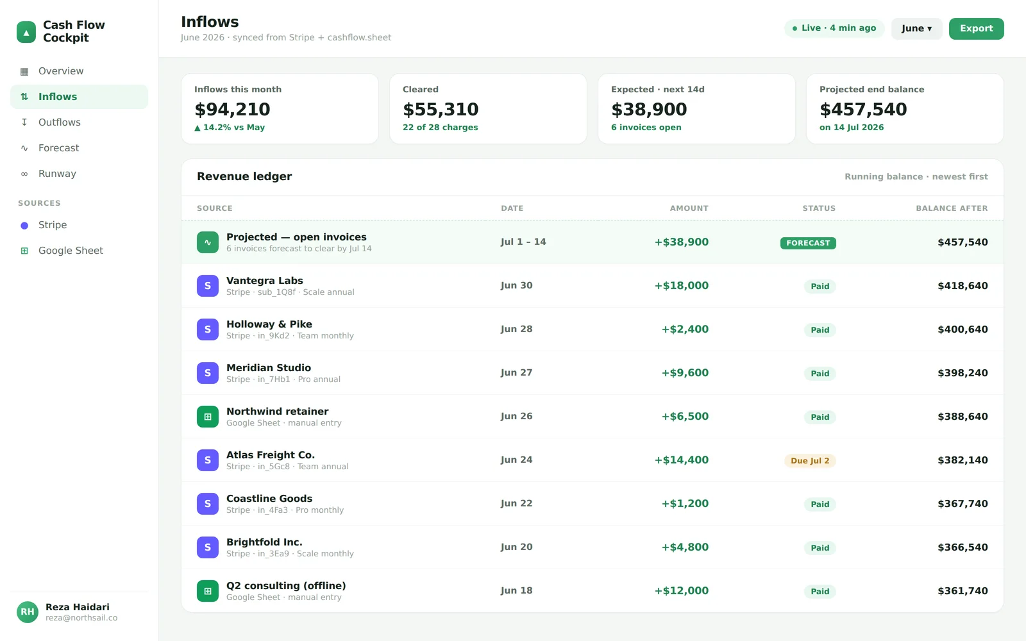The image size is (1026, 641).
Task: Click Paid badge in Vantegra Labs row
Action: coord(820,287)
